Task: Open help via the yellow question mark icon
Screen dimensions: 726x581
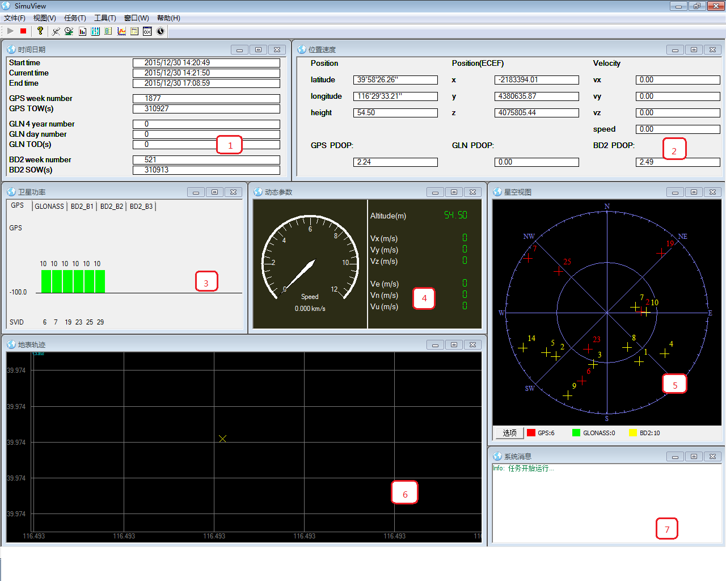Action: tap(40, 31)
